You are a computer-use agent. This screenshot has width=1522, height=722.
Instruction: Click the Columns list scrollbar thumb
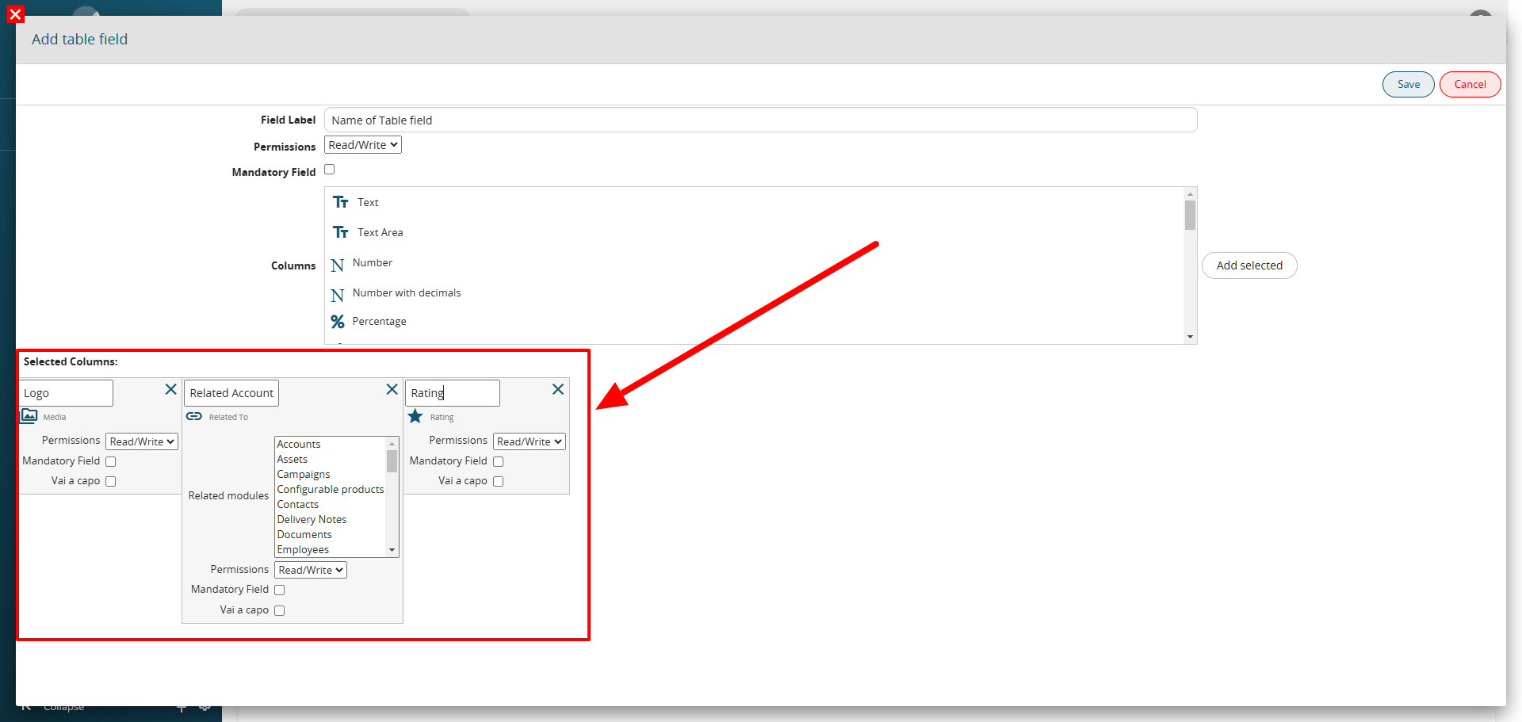1190,215
